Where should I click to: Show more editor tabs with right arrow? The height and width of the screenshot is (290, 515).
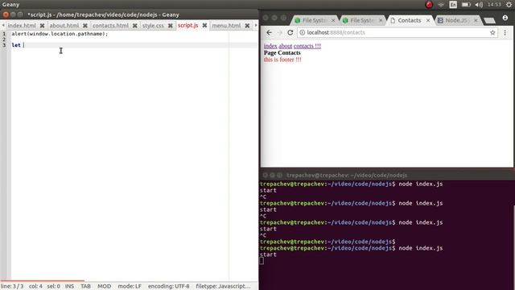click(256, 25)
